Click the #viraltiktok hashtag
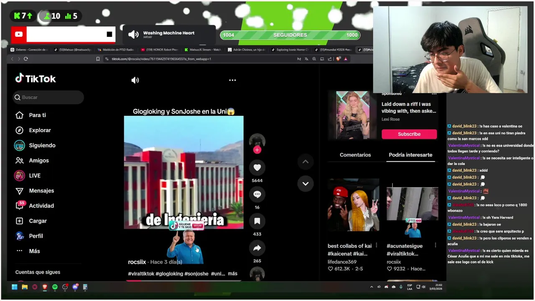Image resolution: width=535 pixels, height=301 pixels. coord(141,274)
